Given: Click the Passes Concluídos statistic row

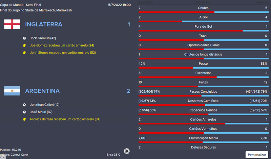Looking at the screenshot, I should (203, 92).
